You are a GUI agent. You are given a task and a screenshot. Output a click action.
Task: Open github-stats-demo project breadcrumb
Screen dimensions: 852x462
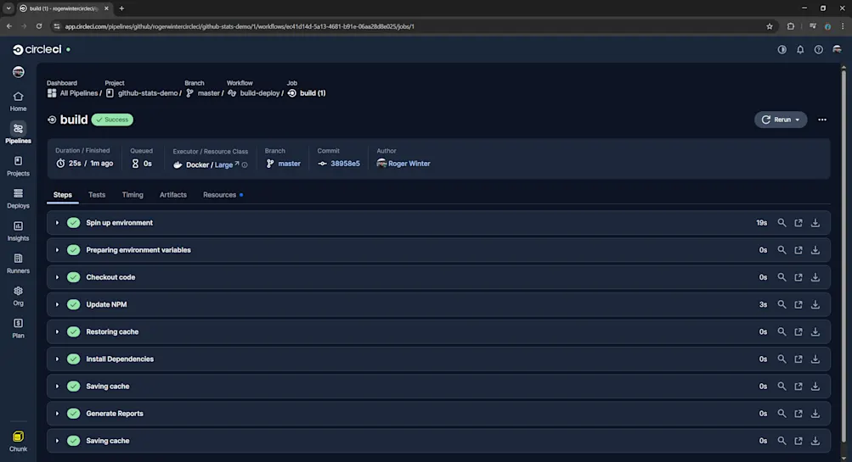144,93
